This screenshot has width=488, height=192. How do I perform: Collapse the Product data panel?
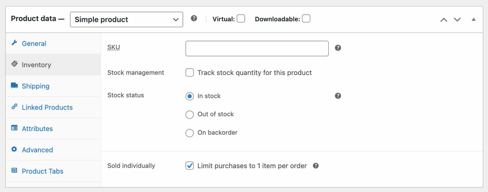pos(473,19)
